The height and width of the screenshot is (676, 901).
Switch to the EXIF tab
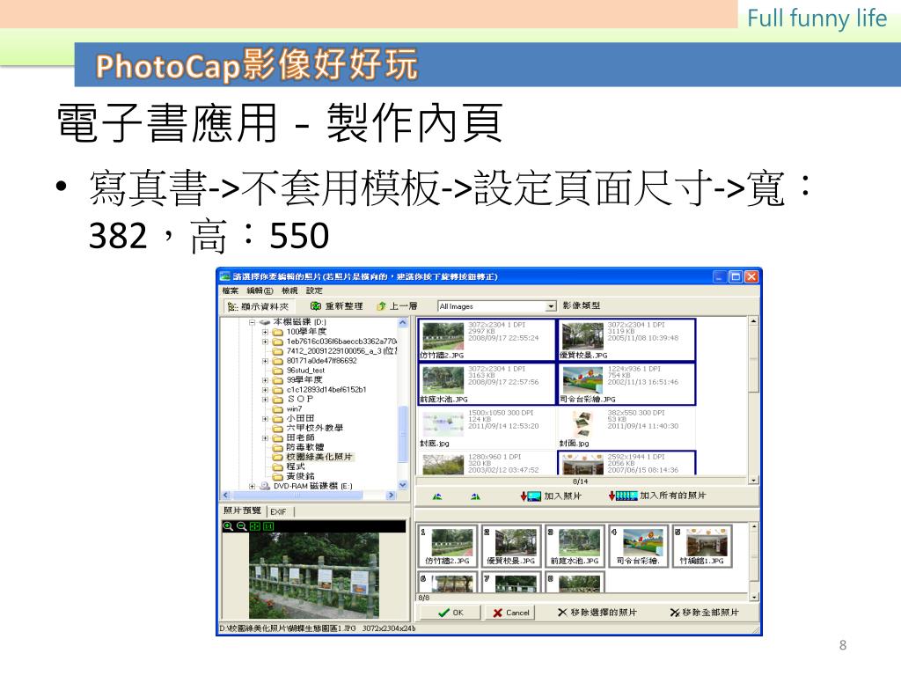point(279,511)
